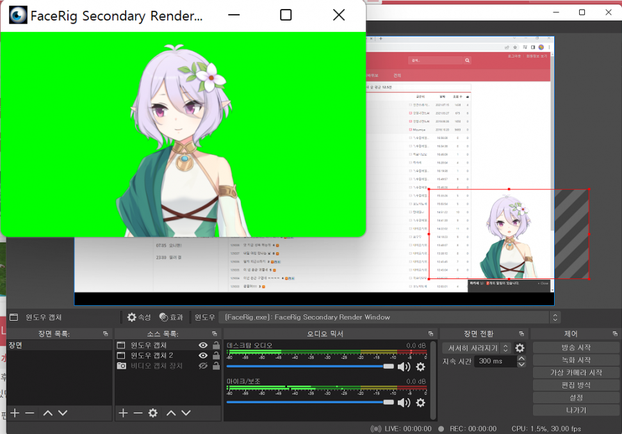The width and height of the screenshot is (622, 434).
Task: Click the 마이크/보조 volume slider
Action: 310,402
